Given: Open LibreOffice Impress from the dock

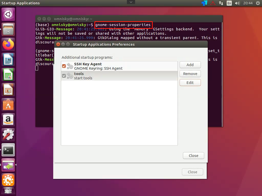Looking at the screenshot, I should (x=8, y=90).
